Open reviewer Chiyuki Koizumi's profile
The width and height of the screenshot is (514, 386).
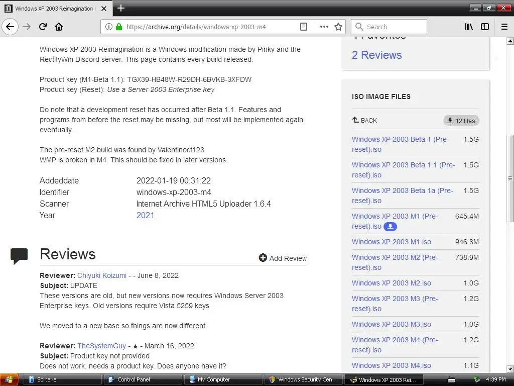101,275
